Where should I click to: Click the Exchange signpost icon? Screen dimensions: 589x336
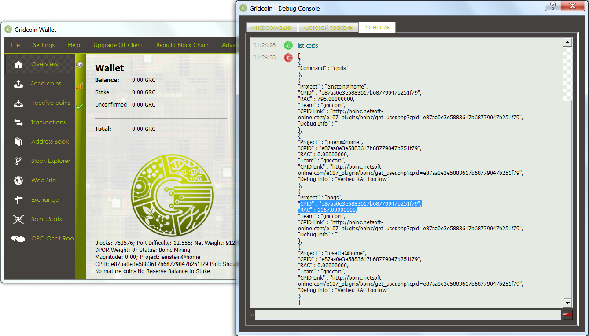(18, 200)
